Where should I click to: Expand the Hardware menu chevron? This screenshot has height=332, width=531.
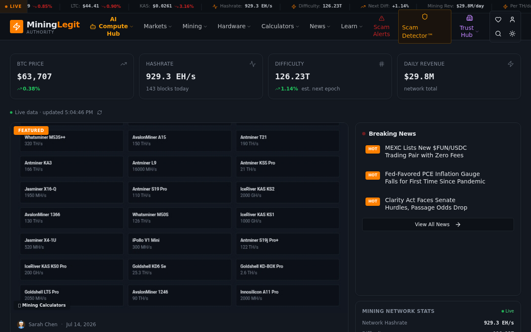[249, 27]
